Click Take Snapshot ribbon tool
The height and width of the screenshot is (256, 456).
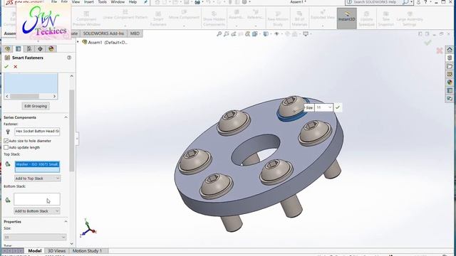[x=386, y=19]
